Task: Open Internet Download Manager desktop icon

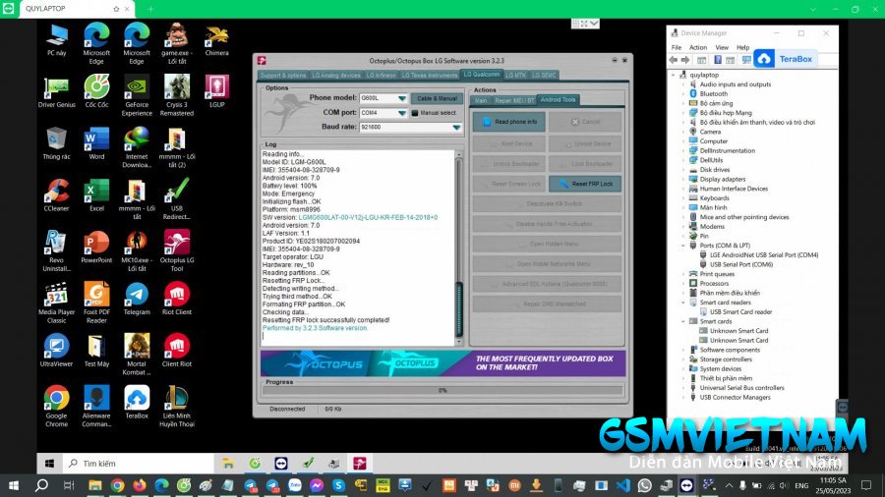Action: click(137, 147)
